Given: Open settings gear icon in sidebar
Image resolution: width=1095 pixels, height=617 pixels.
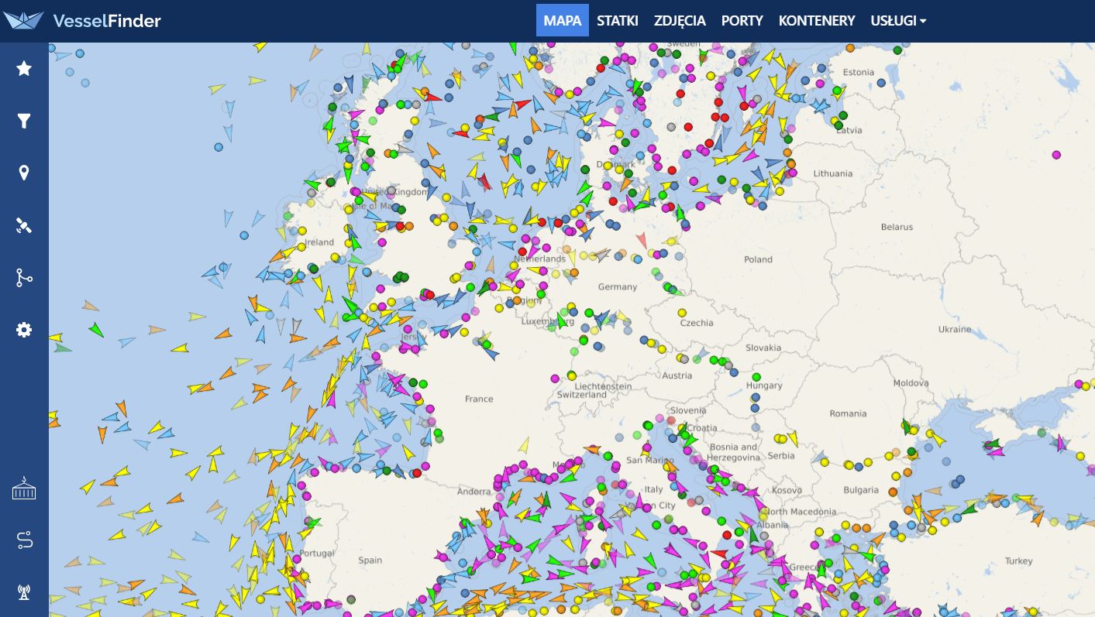Looking at the screenshot, I should point(24,330).
